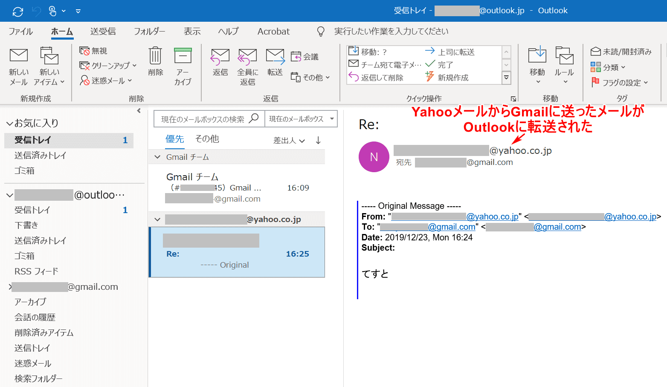The image size is (667, 387).
Task: Switch to the フォルダー tab
Action: point(149,32)
